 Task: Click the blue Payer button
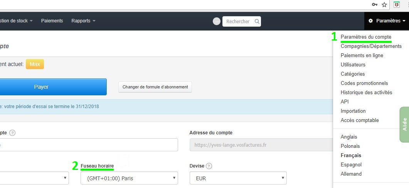[53, 87]
